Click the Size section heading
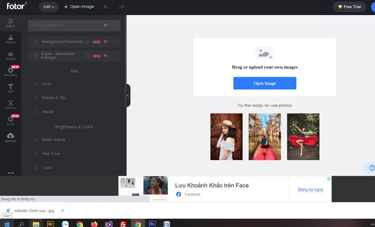The height and width of the screenshot is (227, 375). point(74,71)
